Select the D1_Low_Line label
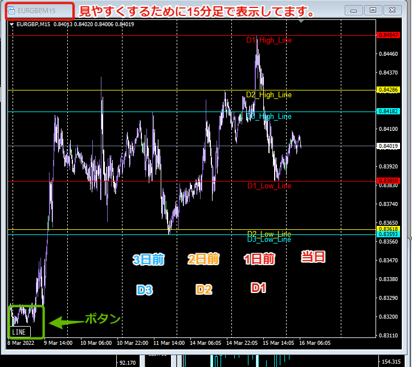 click(270, 185)
